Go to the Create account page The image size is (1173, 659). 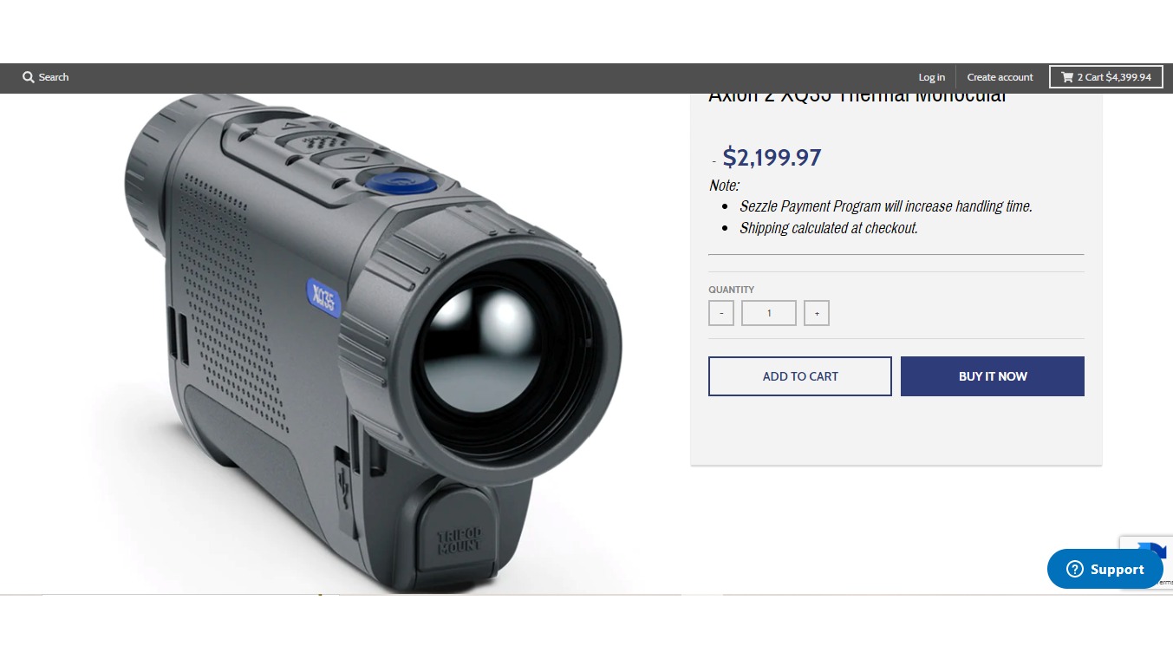(x=1000, y=77)
